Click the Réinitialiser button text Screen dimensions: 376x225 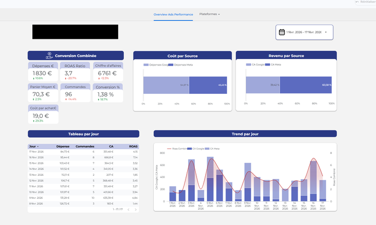pyautogui.click(x=369, y=2)
